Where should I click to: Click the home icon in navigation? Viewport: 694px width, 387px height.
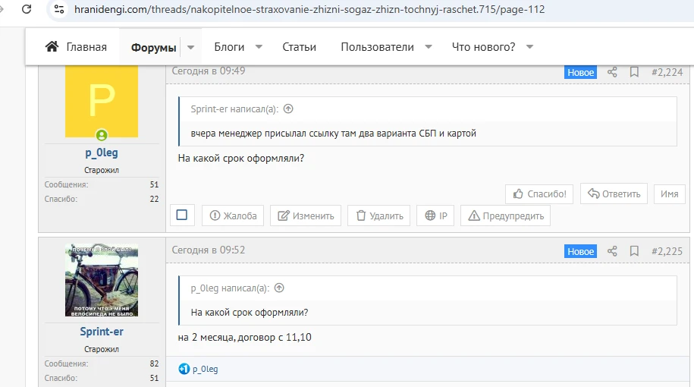click(x=52, y=46)
